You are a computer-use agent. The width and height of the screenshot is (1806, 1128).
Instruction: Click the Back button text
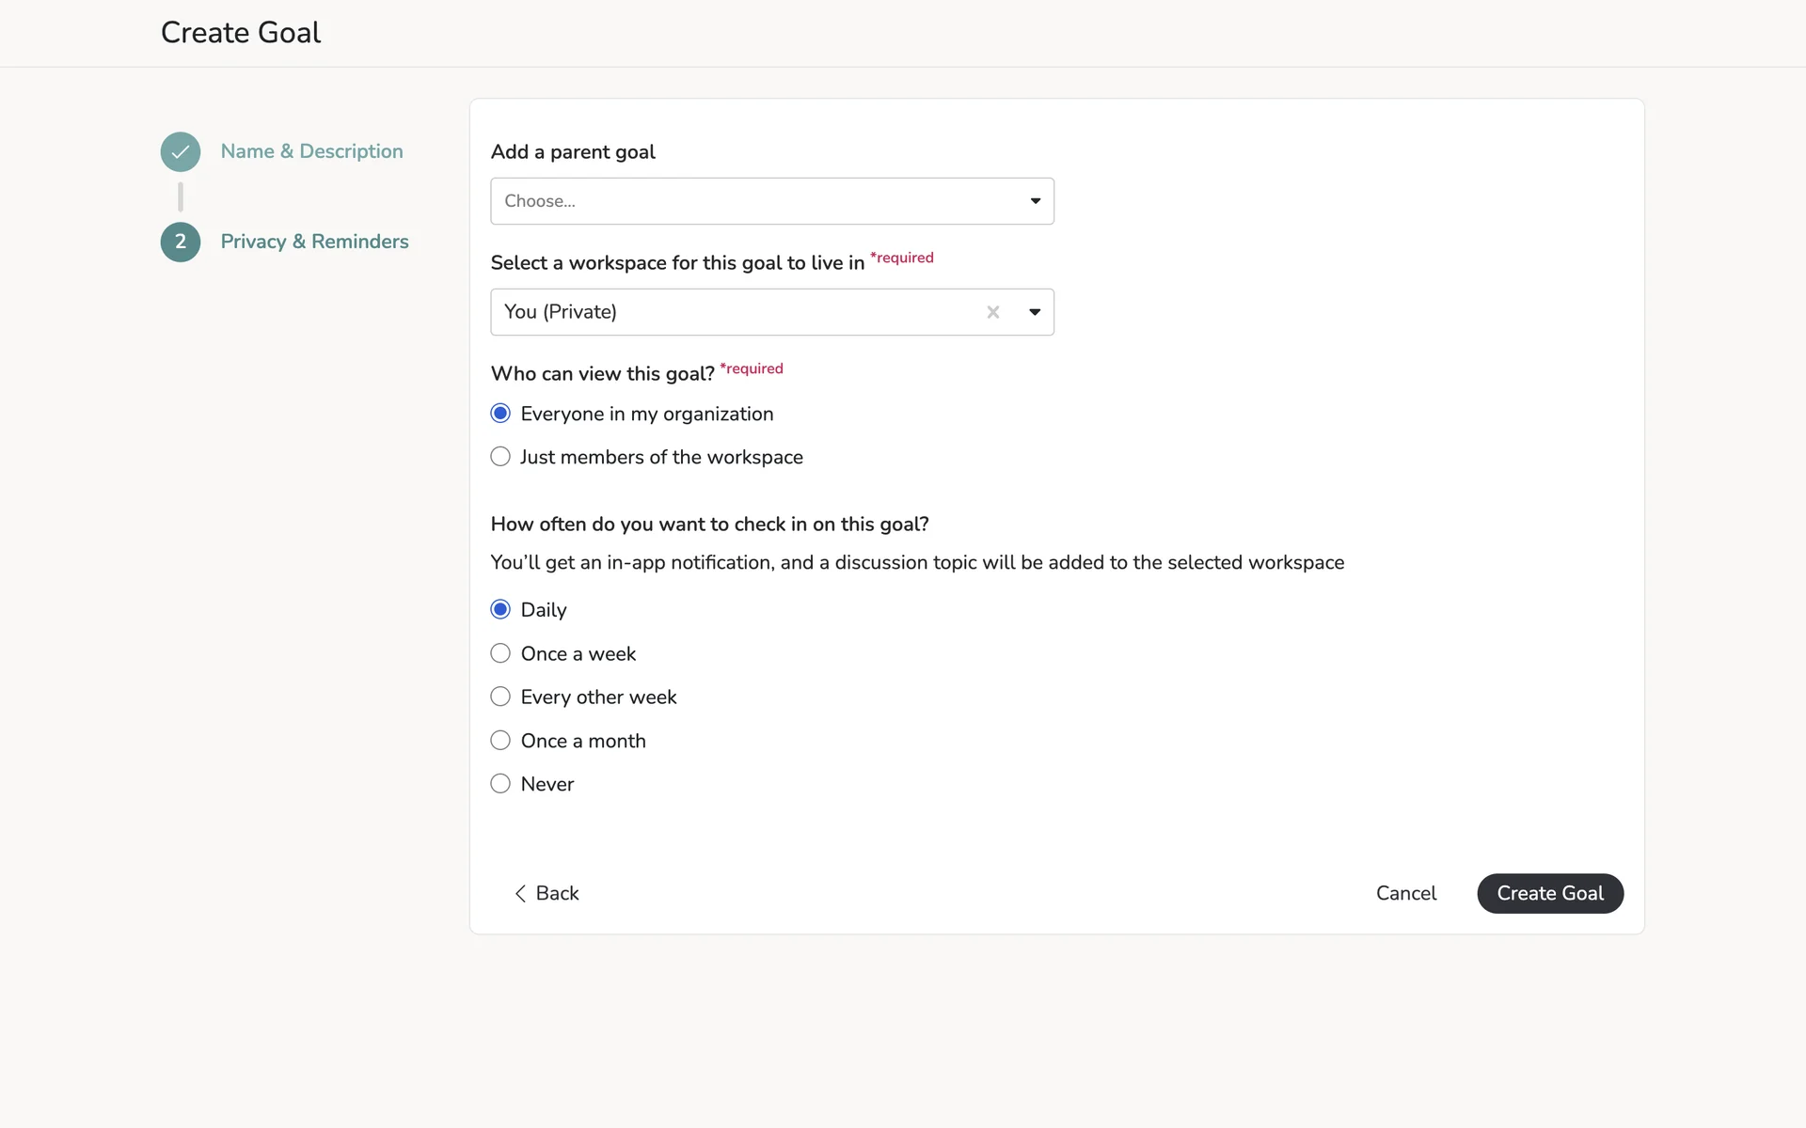[x=557, y=893]
